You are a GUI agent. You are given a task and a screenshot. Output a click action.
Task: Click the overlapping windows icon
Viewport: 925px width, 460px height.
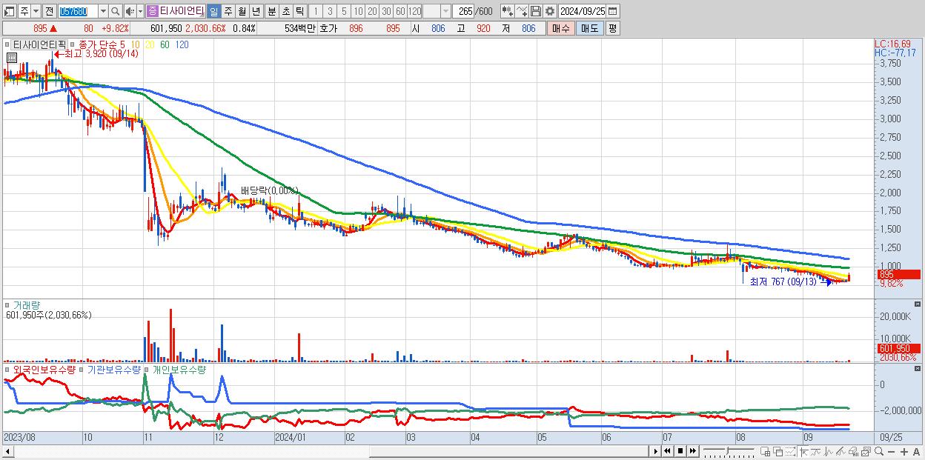click(778, 451)
